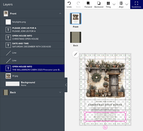Select the first Line layer
143x131 pixels.
(x=32, y=53)
